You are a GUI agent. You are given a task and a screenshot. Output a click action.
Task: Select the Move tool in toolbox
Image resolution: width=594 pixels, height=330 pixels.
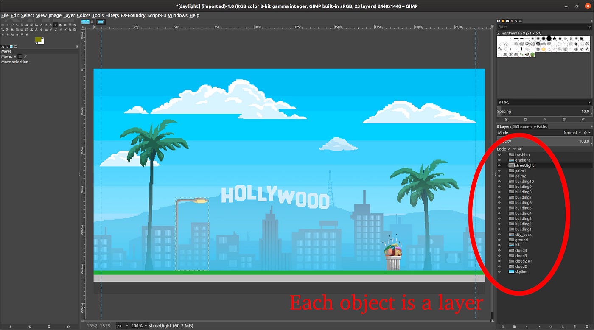(56, 25)
